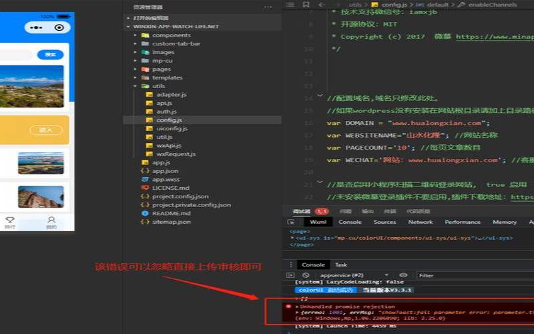Click the editor outline list icon
Image resolution: width=534 pixels, height=334 pixels.
pyautogui.click(x=290, y=5)
